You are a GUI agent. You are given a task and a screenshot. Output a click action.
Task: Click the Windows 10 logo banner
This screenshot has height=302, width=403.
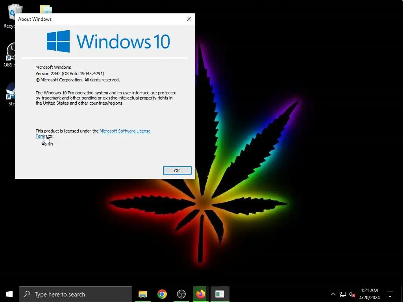pos(108,41)
